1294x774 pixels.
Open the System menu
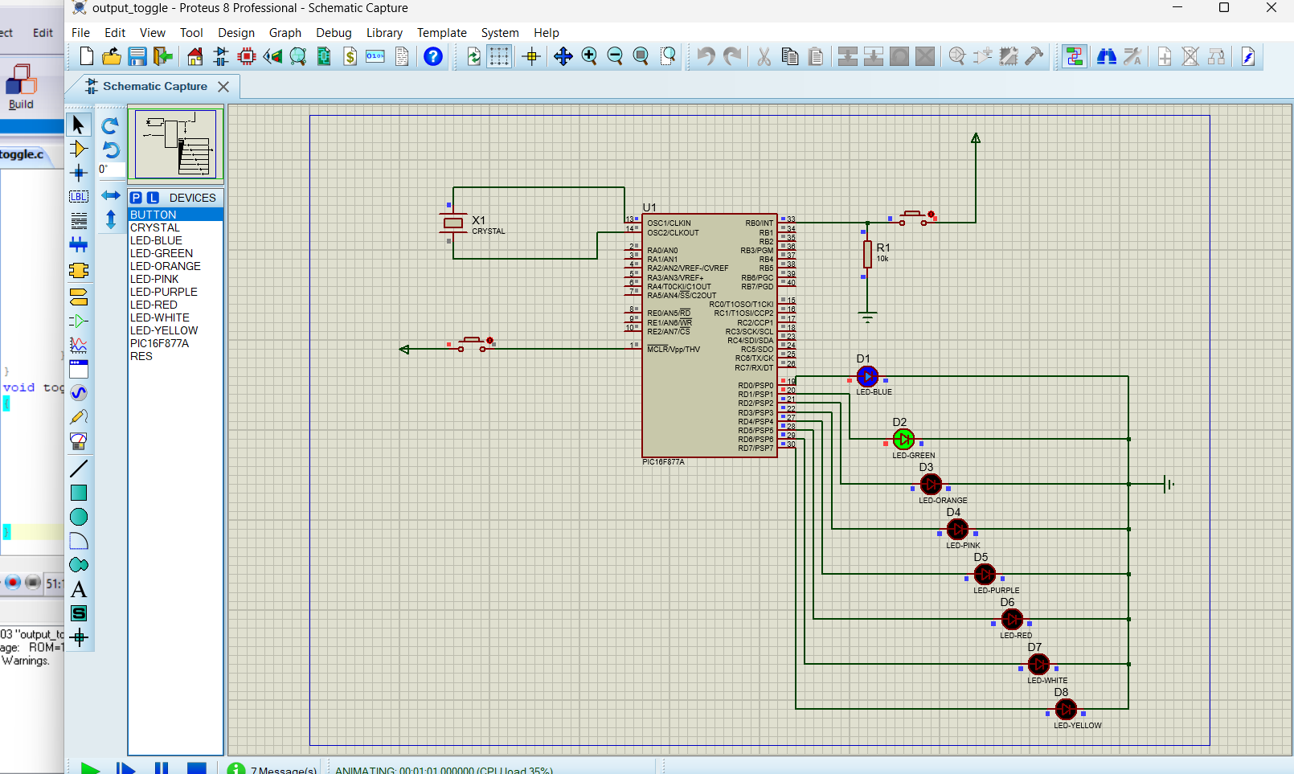[x=500, y=33]
